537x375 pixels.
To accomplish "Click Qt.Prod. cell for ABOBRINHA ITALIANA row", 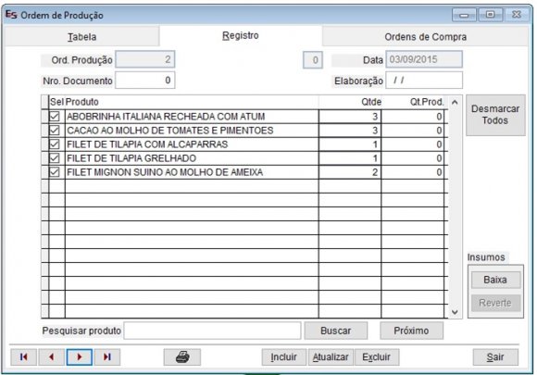I will click(x=412, y=117).
